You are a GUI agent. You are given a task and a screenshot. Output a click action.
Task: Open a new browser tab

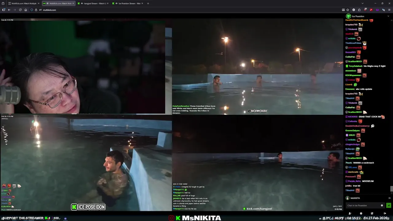pos(148,3)
